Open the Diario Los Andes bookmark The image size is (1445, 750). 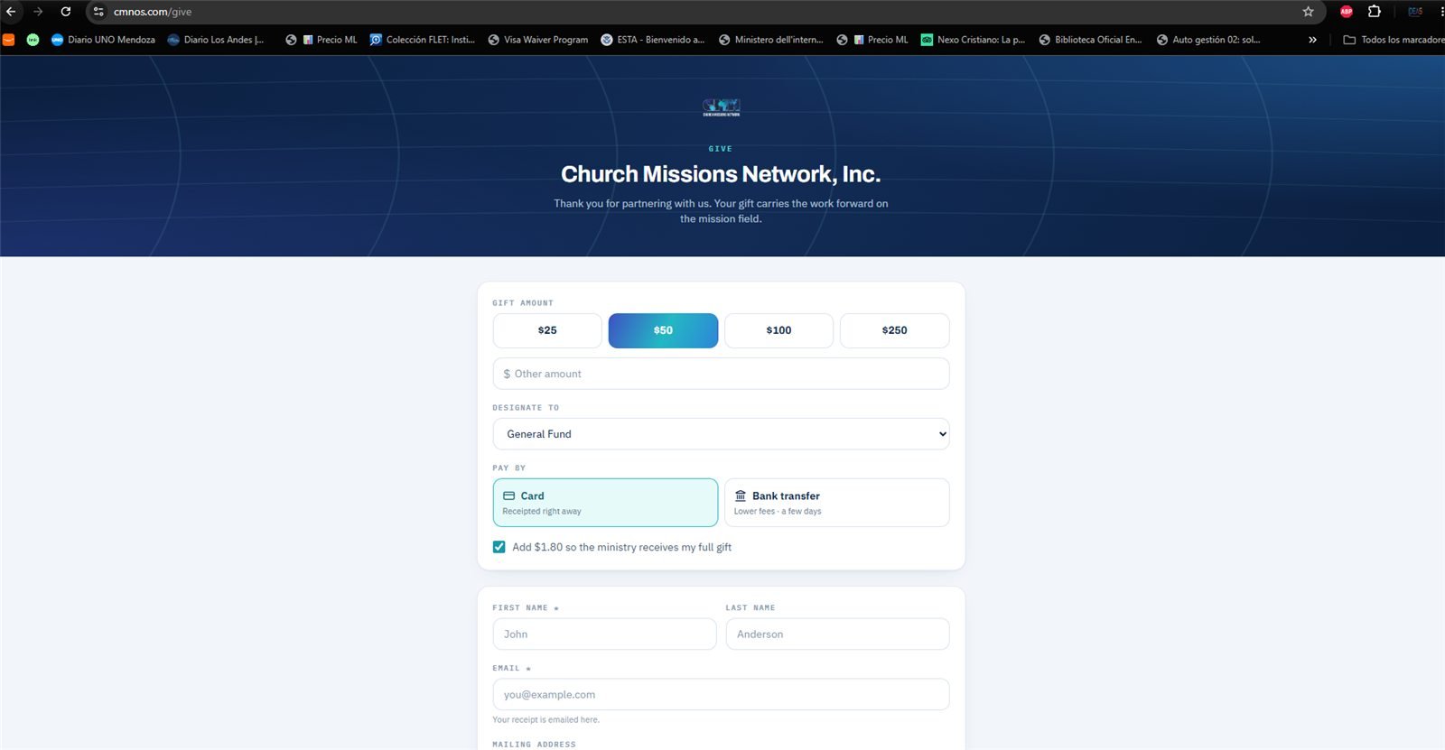(x=216, y=40)
